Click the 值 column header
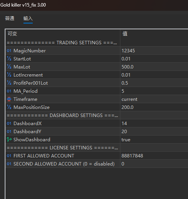Image resolution: width=188 pixels, height=199 pixels. [x=125, y=34]
